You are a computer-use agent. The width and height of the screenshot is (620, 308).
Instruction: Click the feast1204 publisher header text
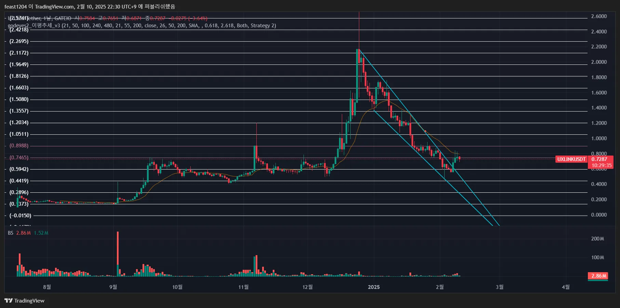90,6
